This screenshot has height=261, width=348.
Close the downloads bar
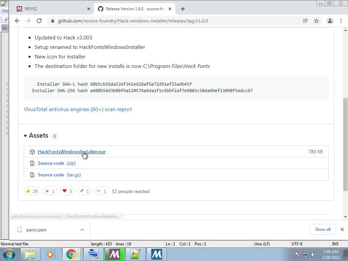(x=342, y=229)
